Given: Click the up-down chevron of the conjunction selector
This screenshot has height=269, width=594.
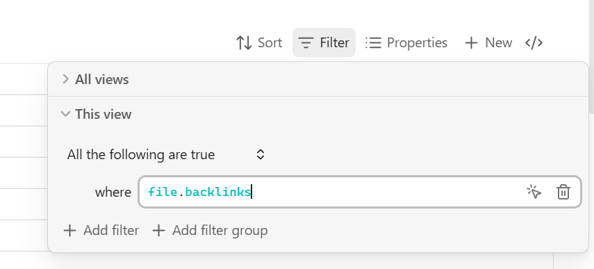Looking at the screenshot, I should pyautogui.click(x=261, y=154).
